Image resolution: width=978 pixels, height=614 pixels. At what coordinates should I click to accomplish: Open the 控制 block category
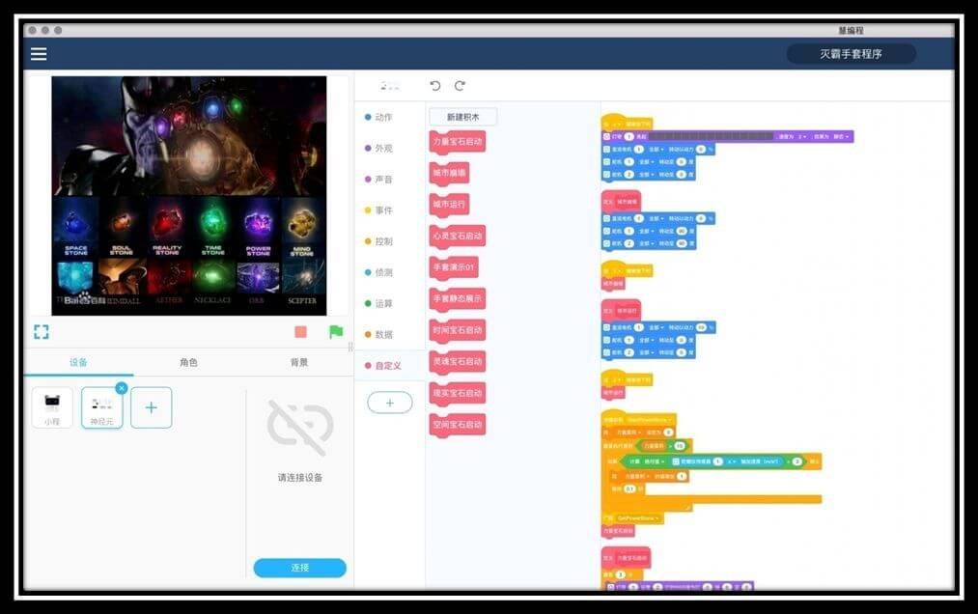[x=378, y=241]
